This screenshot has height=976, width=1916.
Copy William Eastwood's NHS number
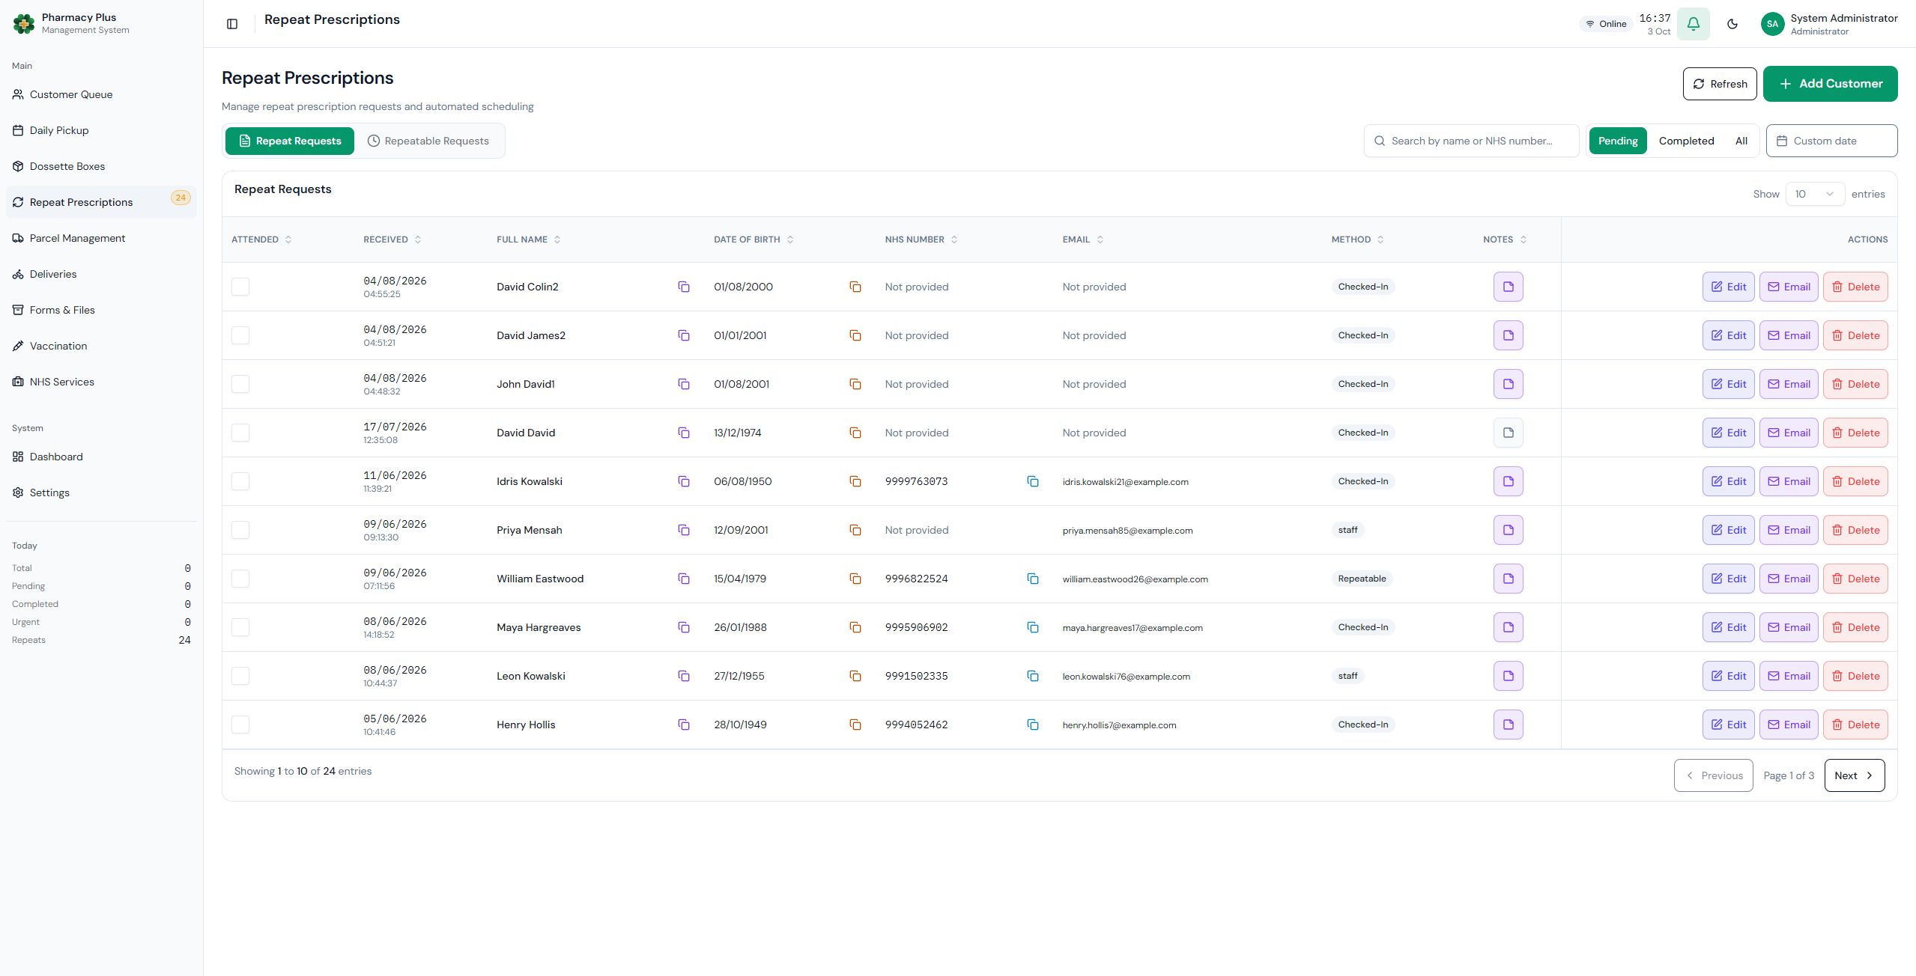pyautogui.click(x=1032, y=579)
